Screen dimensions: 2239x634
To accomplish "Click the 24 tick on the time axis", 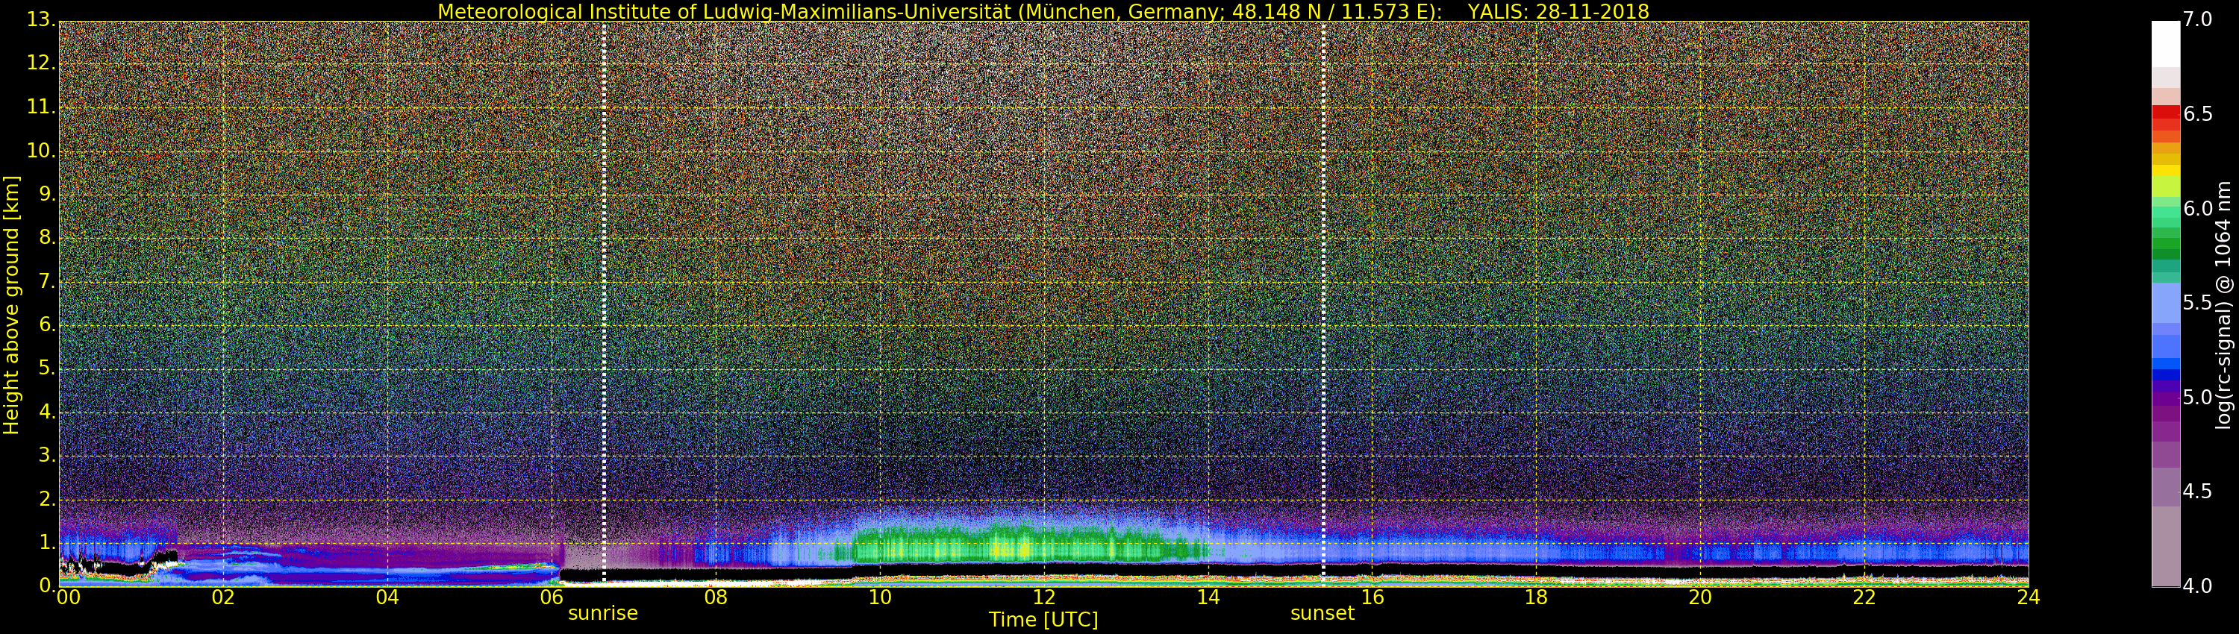I will 2028,597.
